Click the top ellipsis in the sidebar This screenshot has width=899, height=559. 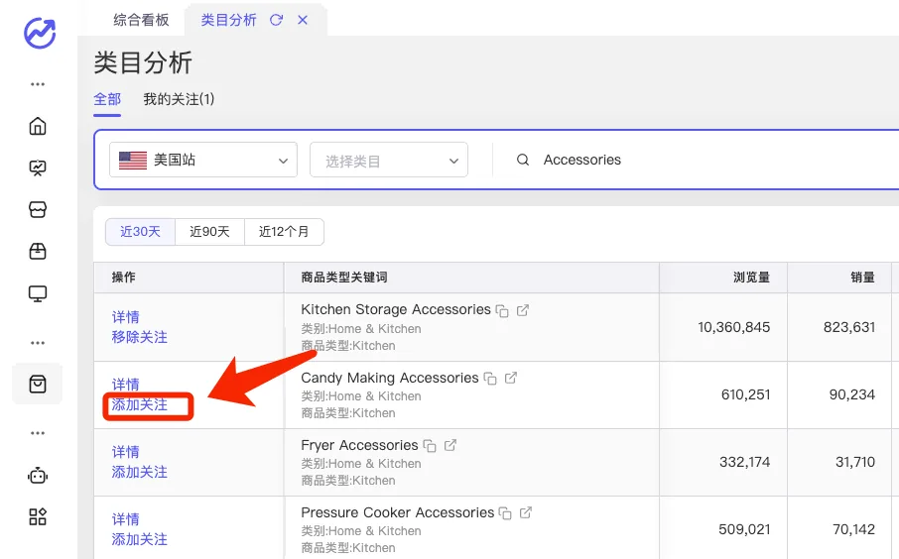pos(38,84)
